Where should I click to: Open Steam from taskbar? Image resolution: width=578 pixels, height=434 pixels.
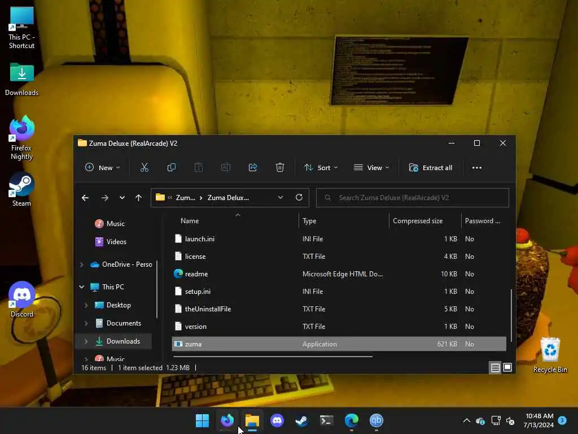coord(302,420)
